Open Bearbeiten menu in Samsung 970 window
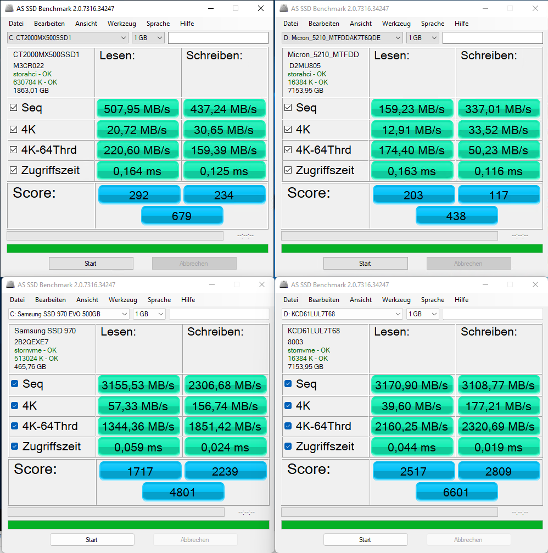Image resolution: width=548 pixels, height=553 pixels. tap(51, 300)
